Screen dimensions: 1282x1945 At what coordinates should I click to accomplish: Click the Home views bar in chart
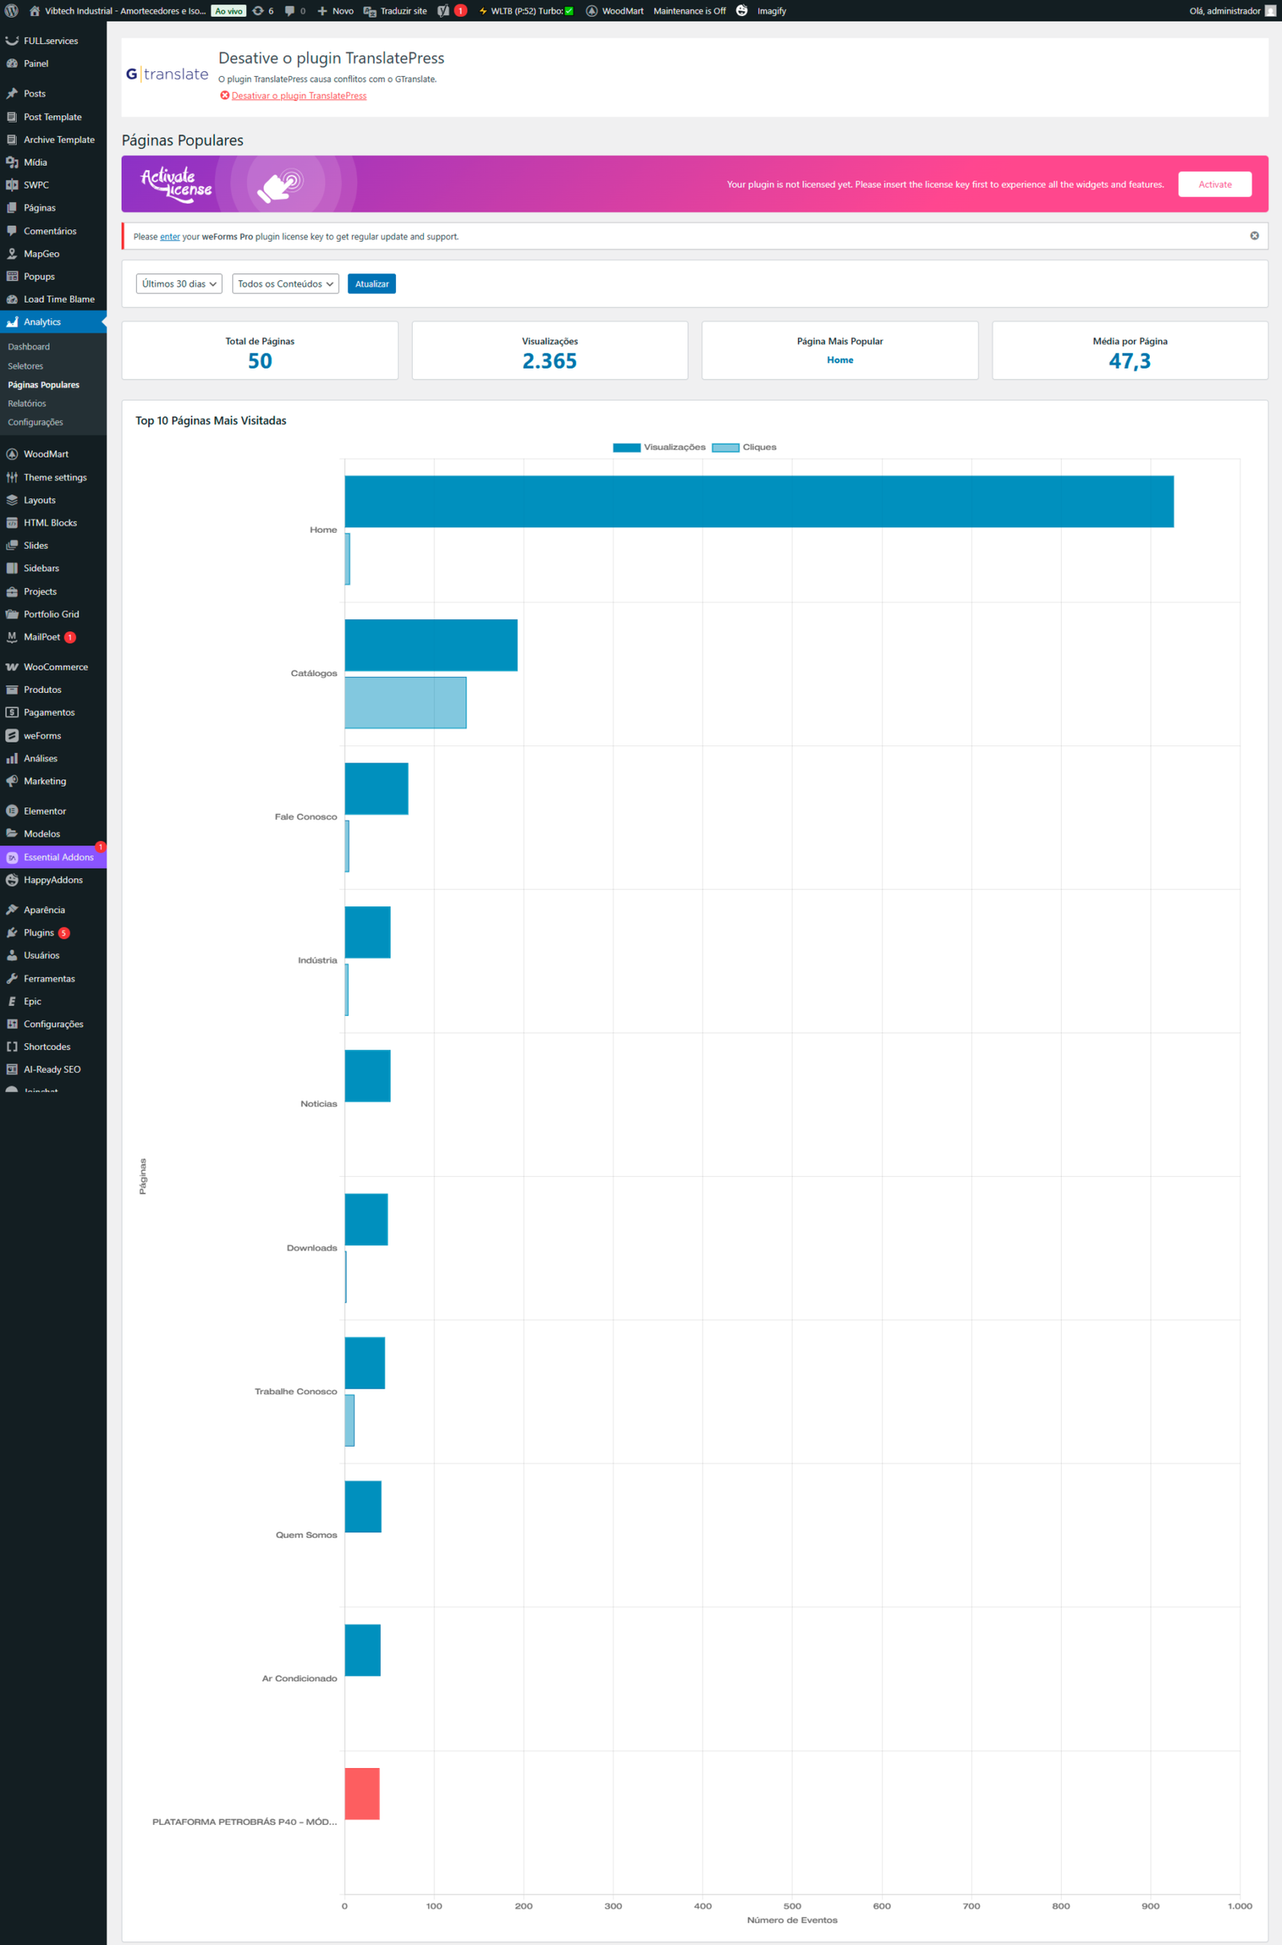[x=758, y=501]
